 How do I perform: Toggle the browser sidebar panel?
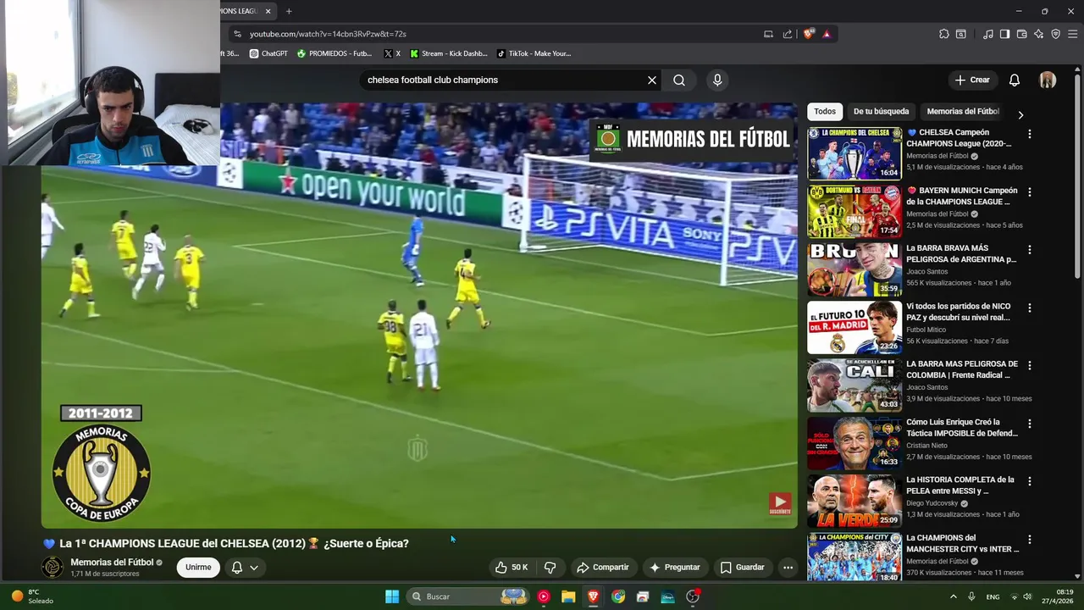[1004, 34]
